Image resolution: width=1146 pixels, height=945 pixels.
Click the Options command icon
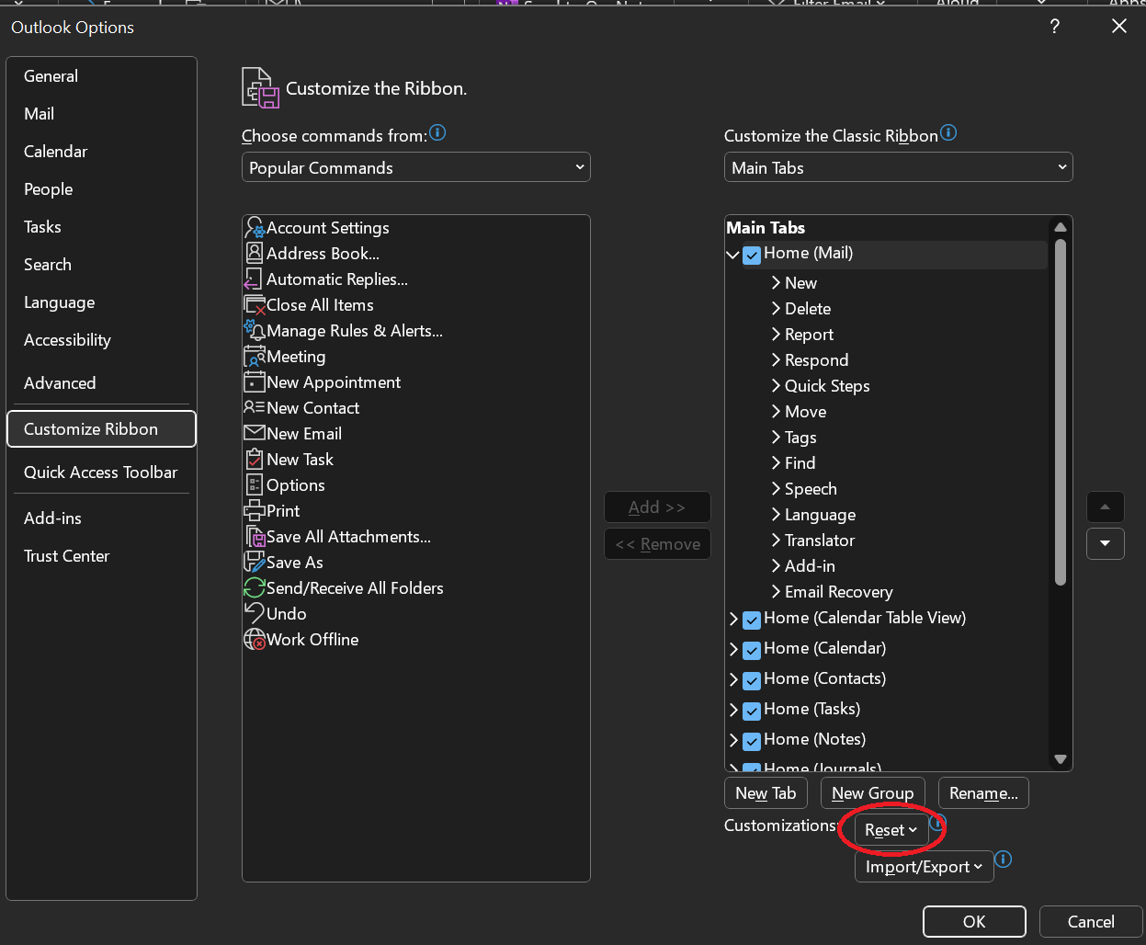click(x=255, y=485)
